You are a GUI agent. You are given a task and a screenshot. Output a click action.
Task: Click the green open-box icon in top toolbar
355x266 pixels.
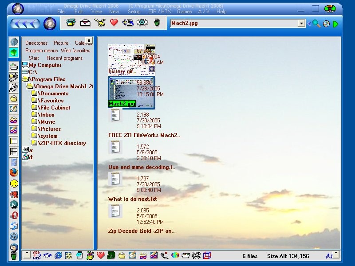[x=71, y=23]
